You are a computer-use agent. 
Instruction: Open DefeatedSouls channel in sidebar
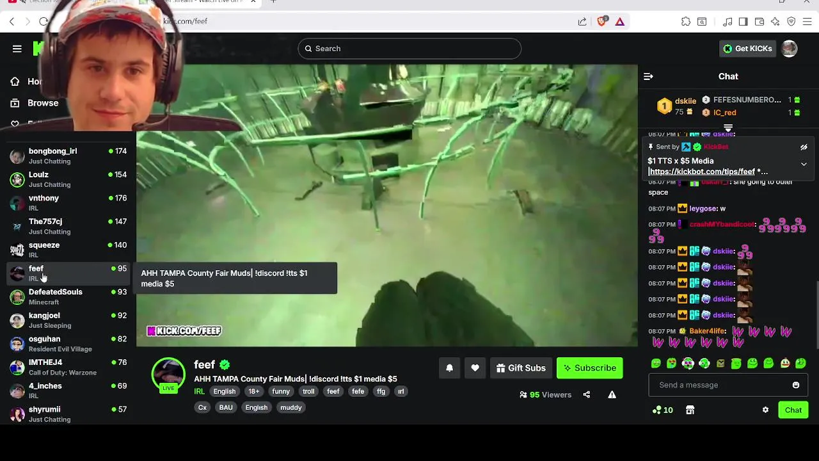point(68,297)
